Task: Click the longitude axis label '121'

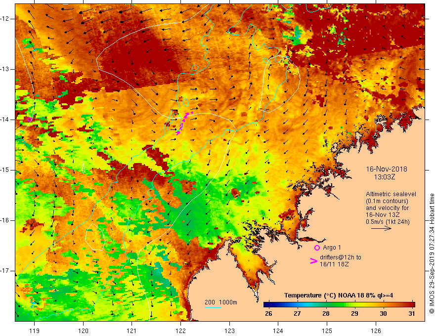Action: point(132,331)
